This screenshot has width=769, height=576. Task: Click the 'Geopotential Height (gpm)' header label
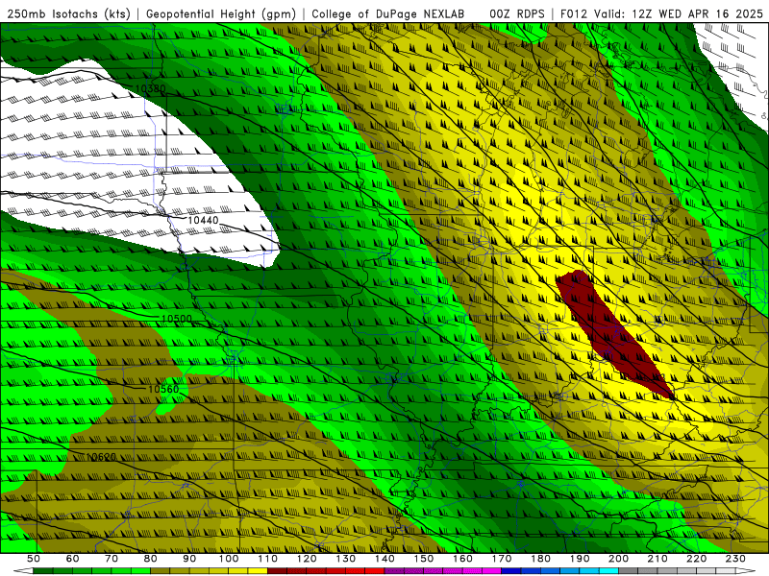tap(221, 13)
